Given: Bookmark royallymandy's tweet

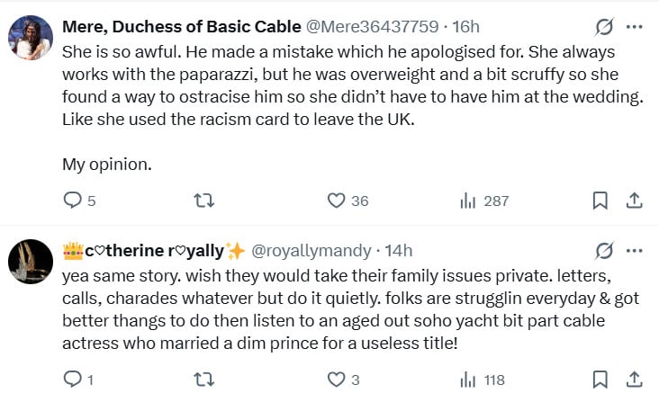Looking at the screenshot, I should [x=600, y=380].
